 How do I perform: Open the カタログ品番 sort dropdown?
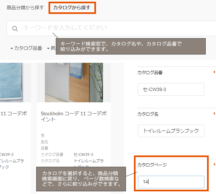(x=26, y=48)
